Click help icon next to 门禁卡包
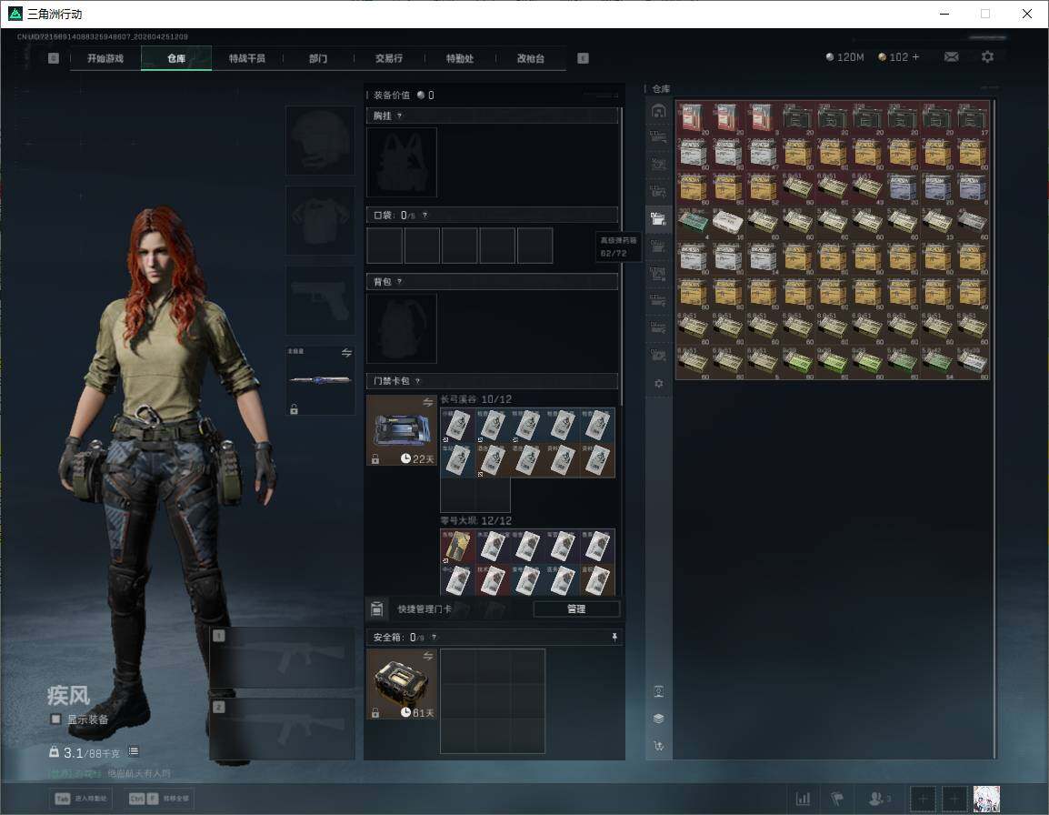 417,381
